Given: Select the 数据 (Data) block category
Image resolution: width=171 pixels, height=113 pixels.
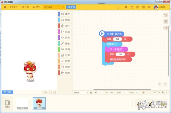Looking at the screenshot, I should pos(65,61).
